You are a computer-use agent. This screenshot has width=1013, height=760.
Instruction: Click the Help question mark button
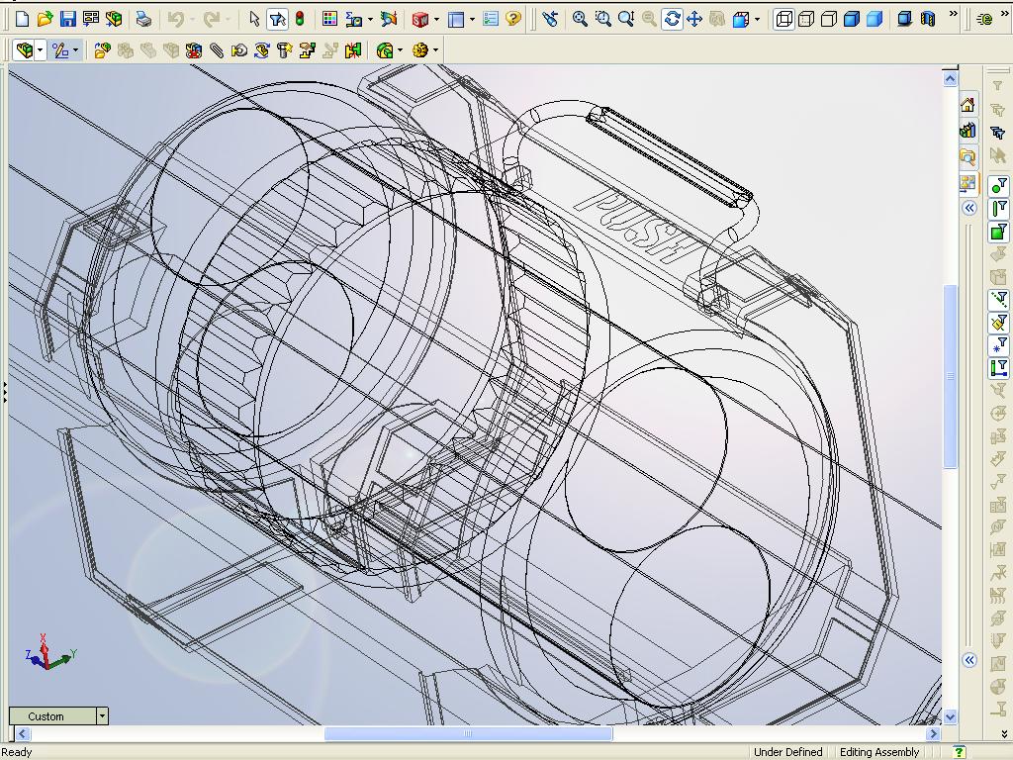click(513, 19)
